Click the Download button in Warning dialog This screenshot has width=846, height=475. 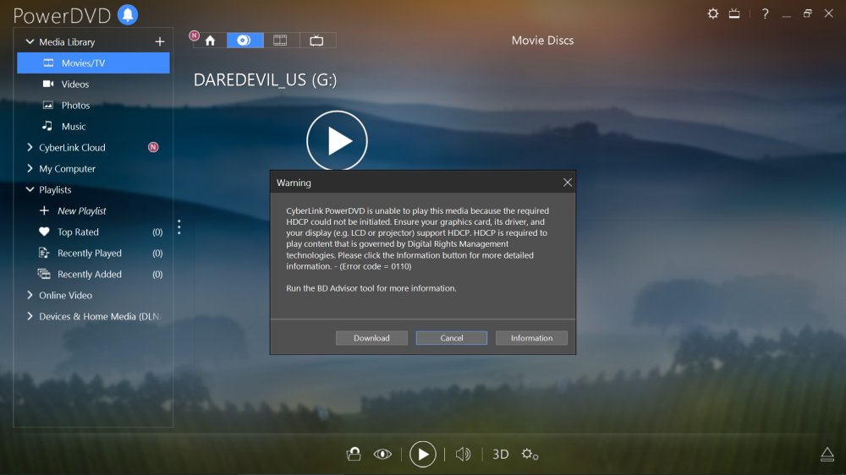[371, 337]
